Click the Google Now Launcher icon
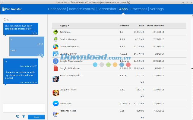 click(x=55, y=61)
